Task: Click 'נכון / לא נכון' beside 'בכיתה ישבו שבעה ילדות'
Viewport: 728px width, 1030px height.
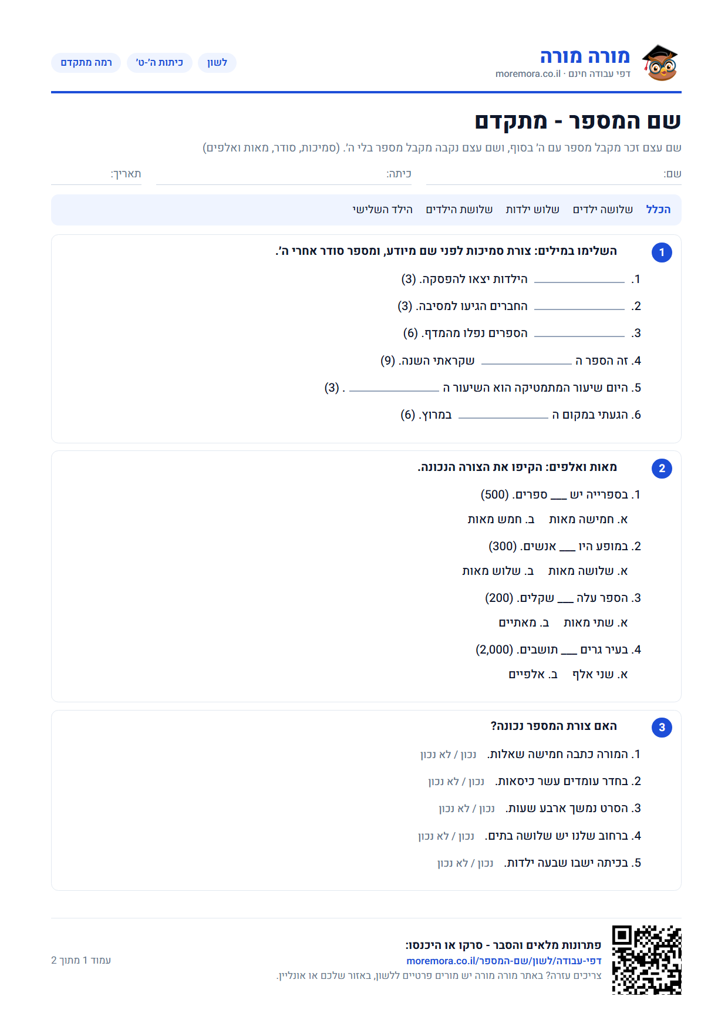Action: (466, 863)
